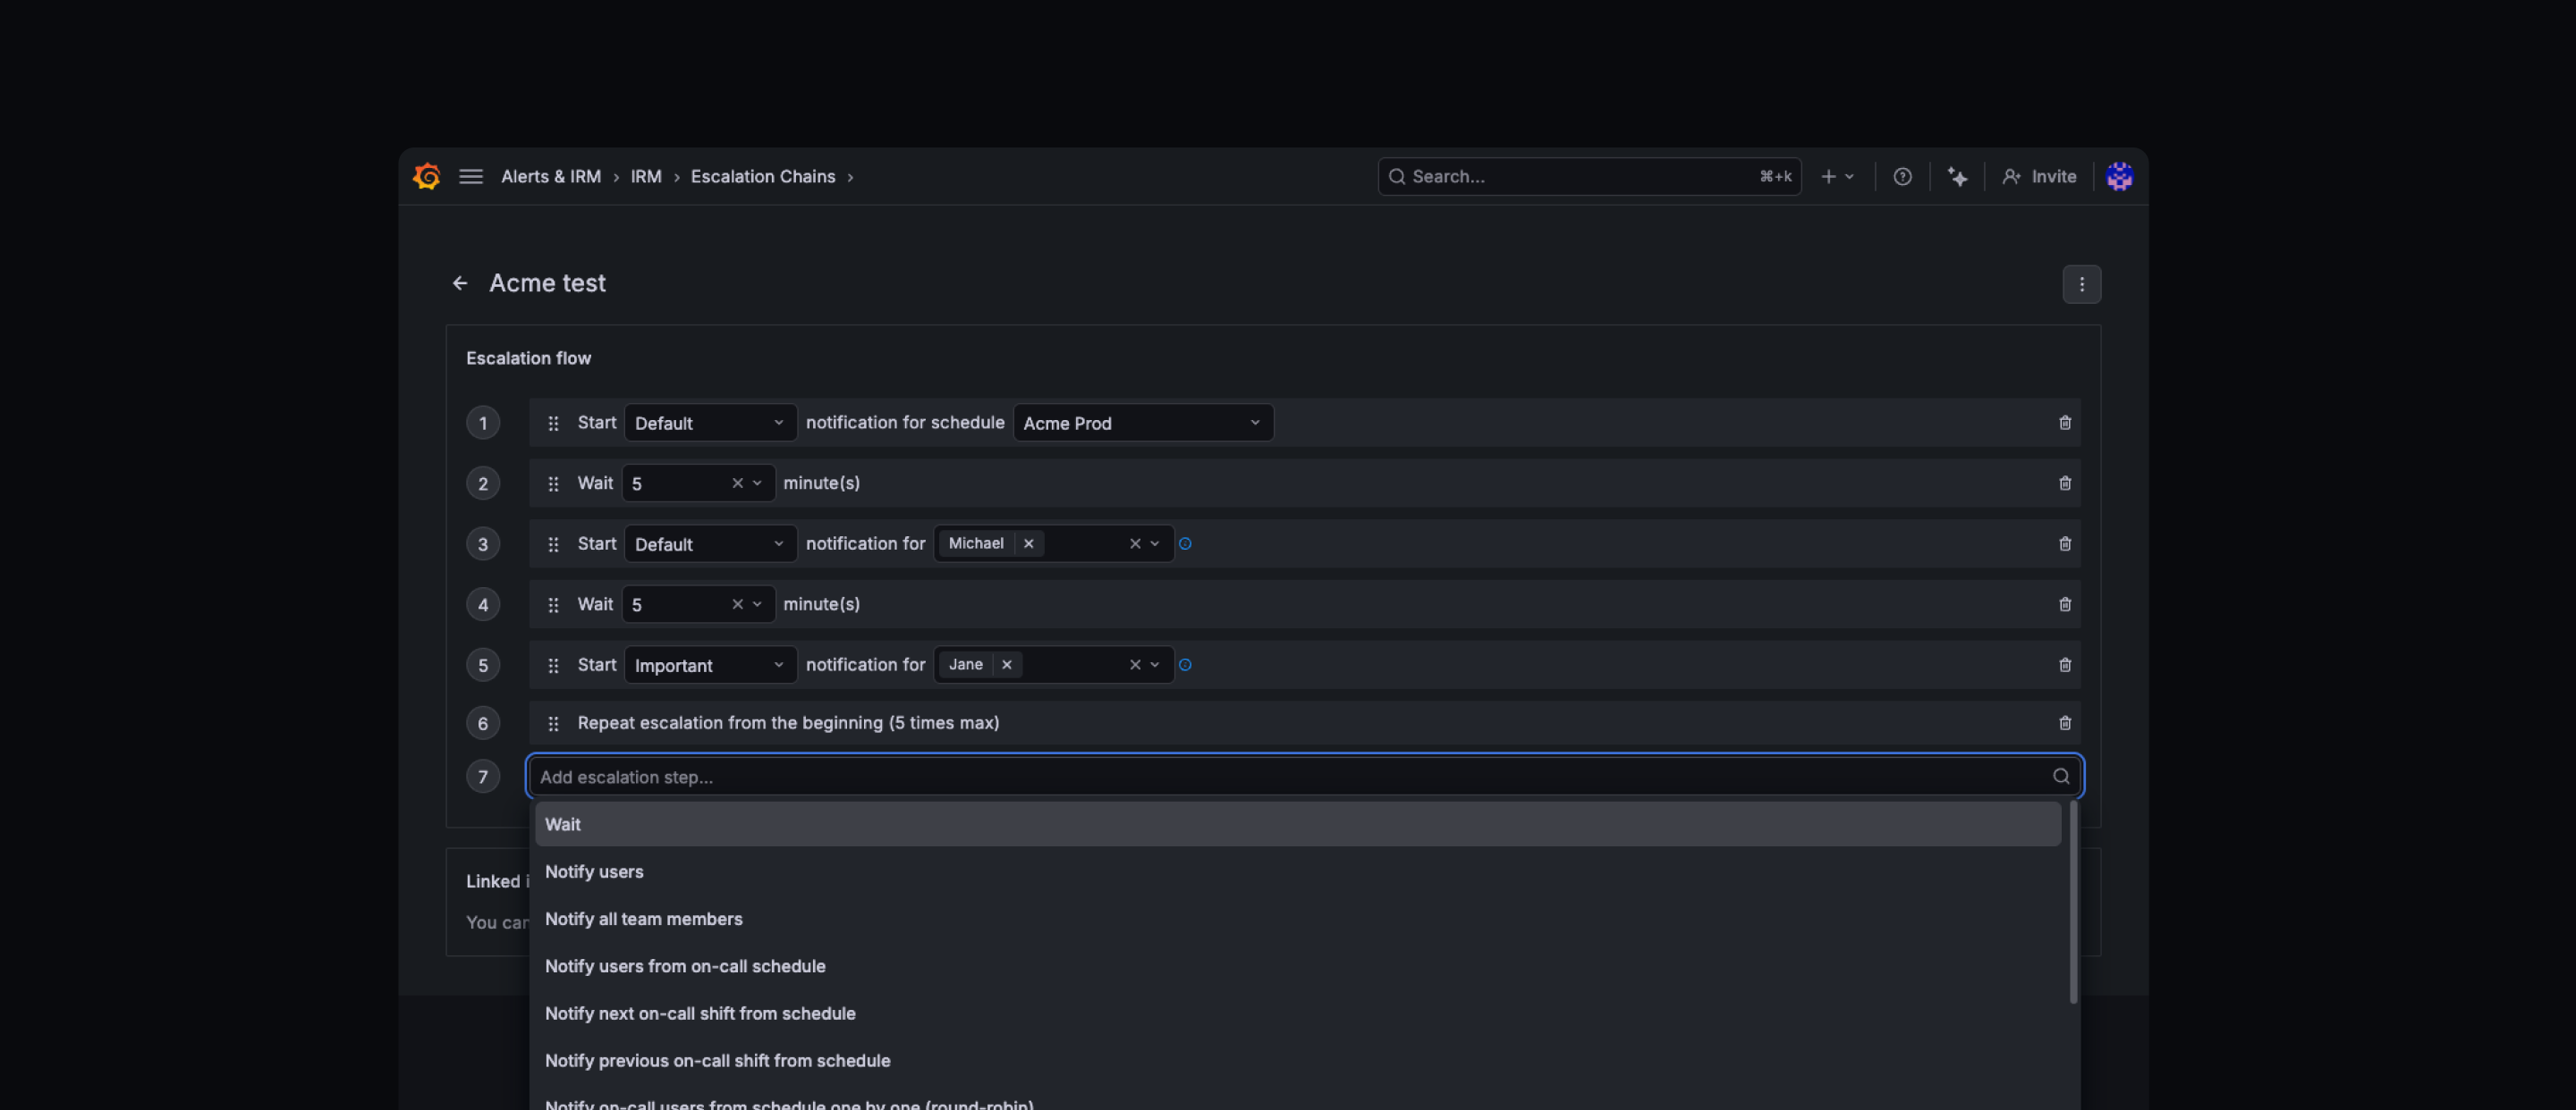
Task: Select Notify previous on-call shift from schedule
Action: pyautogui.click(x=1297, y=1061)
